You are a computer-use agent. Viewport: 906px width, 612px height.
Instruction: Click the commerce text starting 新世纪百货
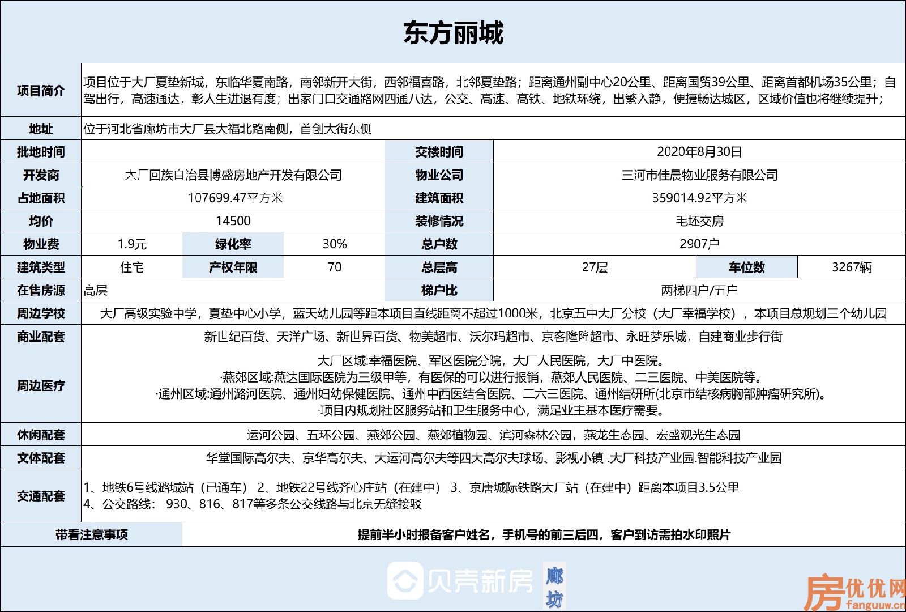493,337
